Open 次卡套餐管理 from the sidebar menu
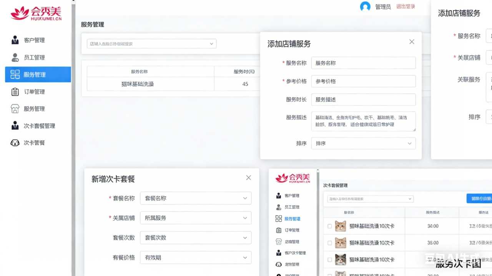The height and width of the screenshot is (276, 492). [x=39, y=126]
